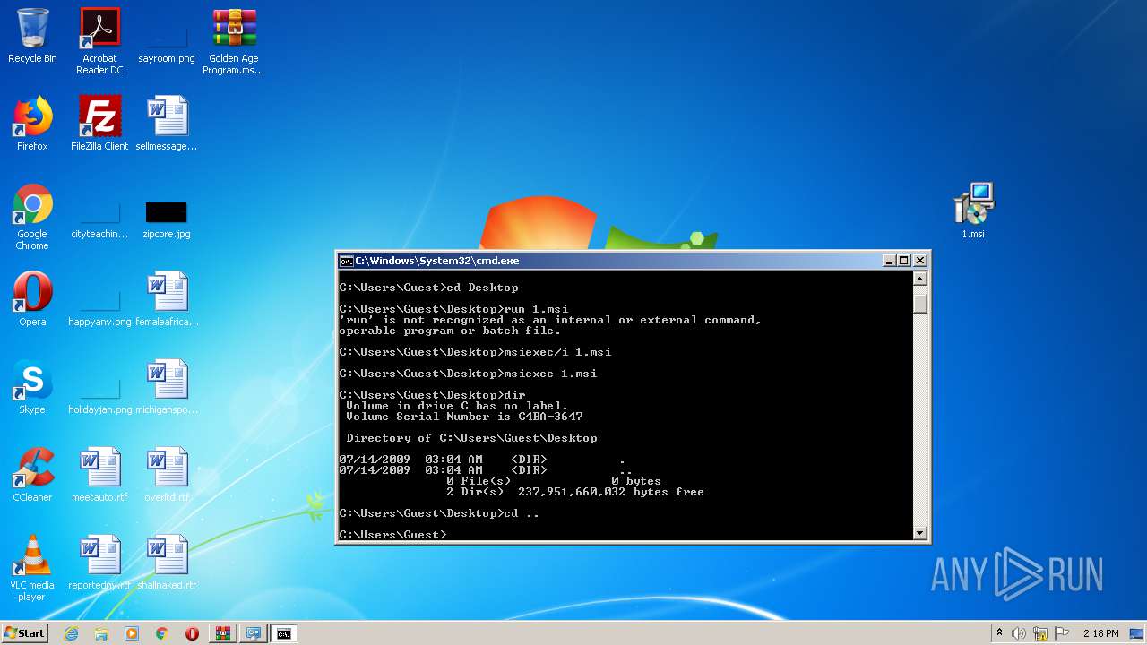Select the zipcore.jpg desktop image
Viewport: 1147px width, 645px height.
pyautogui.click(x=167, y=220)
